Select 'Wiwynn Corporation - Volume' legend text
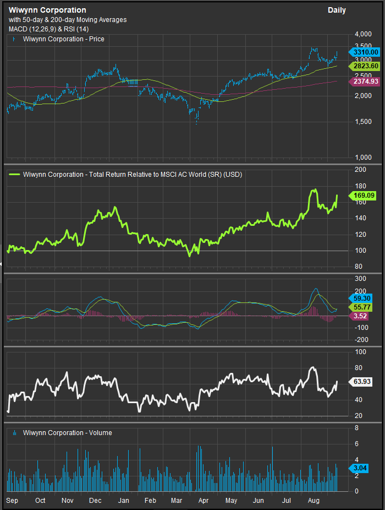 pyautogui.click(x=67, y=433)
